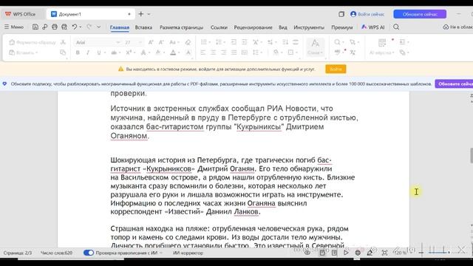The image size is (473, 266).
Task: Click the purple Обновите сейчас subscription button
Action: click(454, 83)
